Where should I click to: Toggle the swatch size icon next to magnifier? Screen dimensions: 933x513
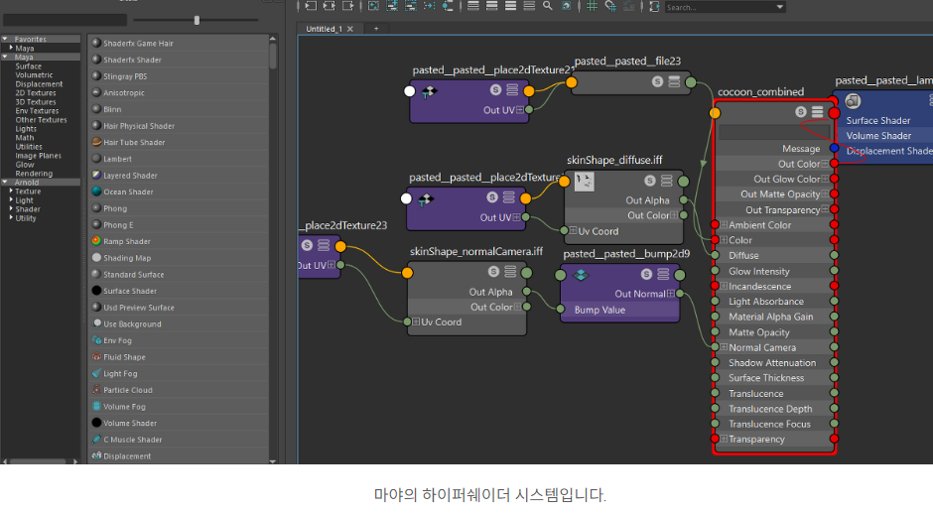(x=566, y=6)
